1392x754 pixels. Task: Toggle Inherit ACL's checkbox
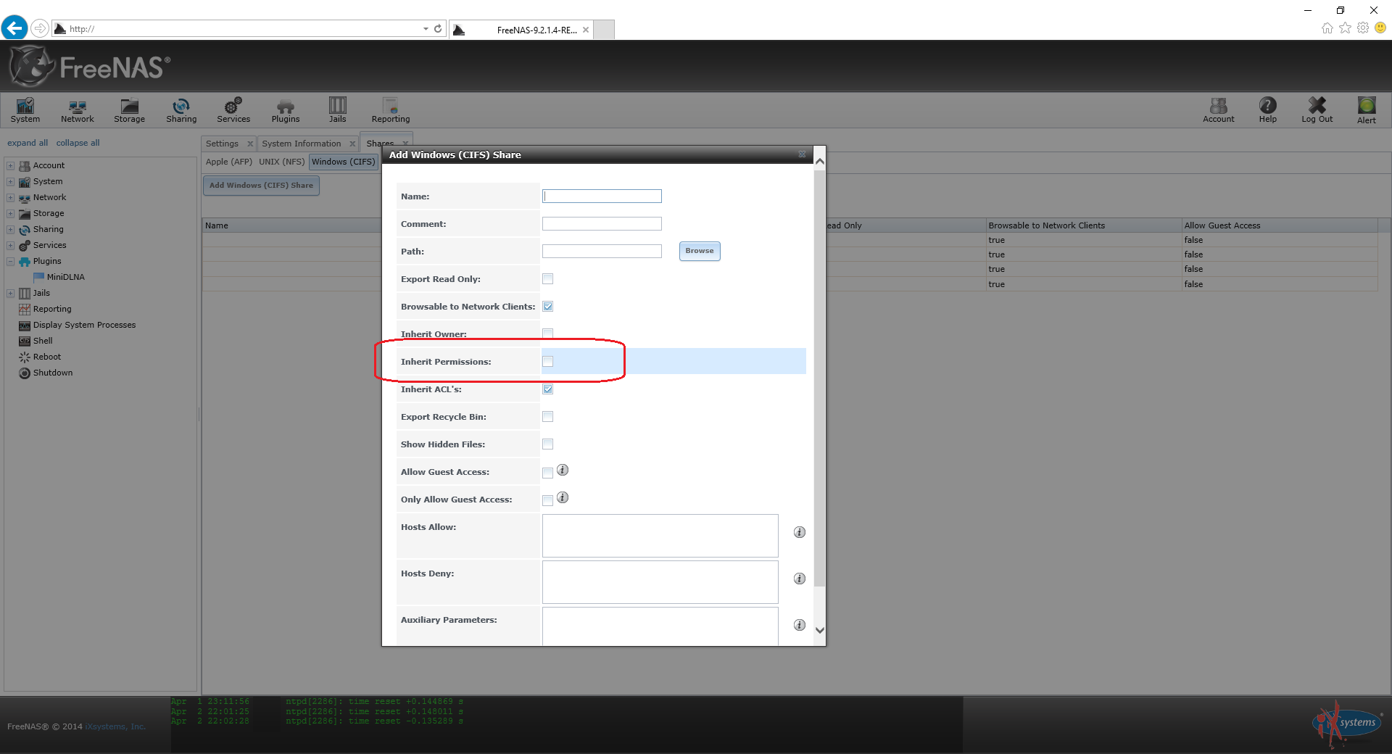pos(547,389)
